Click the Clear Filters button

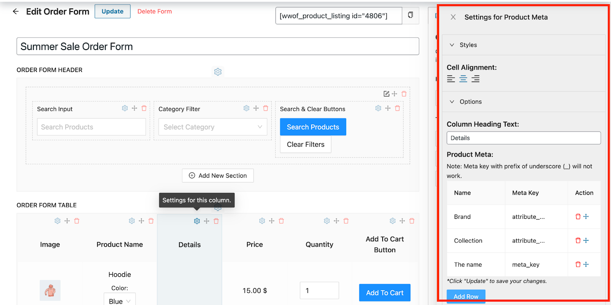click(x=305, y=144)
